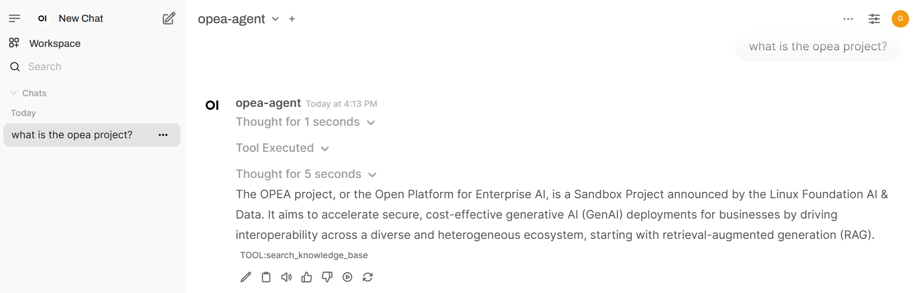Start a new chat with pencil icon
This screenshot has height=293, width=913.
click(168, 18)
